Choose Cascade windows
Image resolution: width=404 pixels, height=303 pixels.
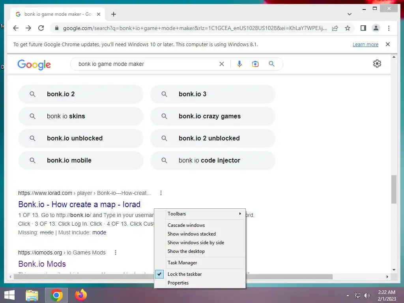pos(200,225)
